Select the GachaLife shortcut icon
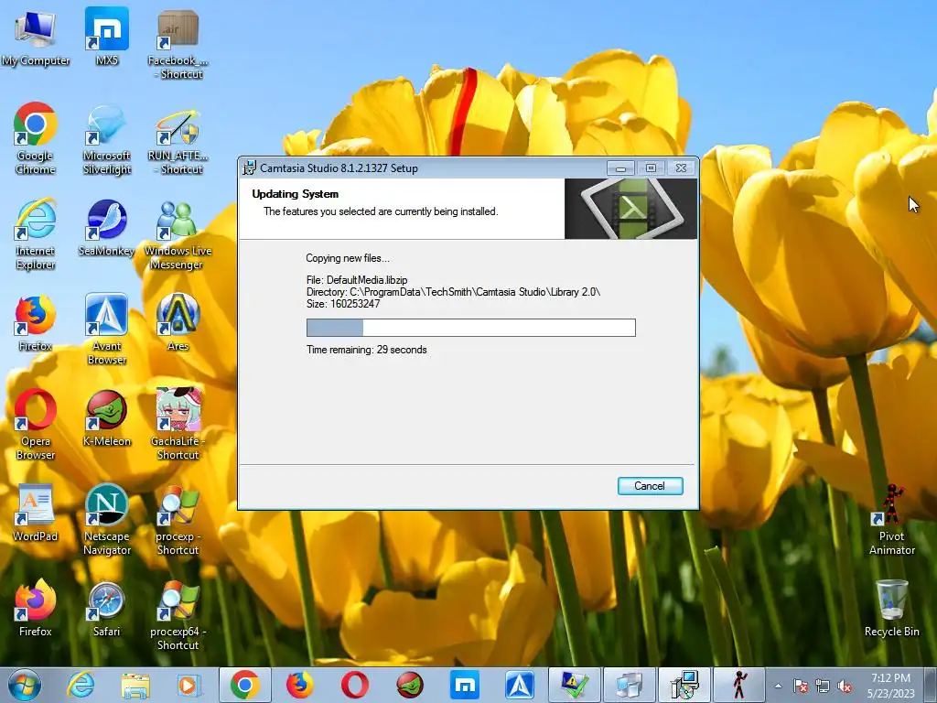937x703 pixels. coord(178,425)
